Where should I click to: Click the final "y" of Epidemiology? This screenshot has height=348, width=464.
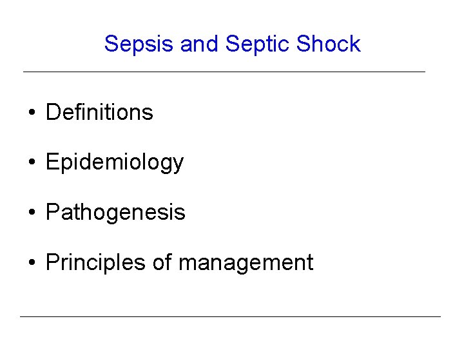[x=179, y=164]
